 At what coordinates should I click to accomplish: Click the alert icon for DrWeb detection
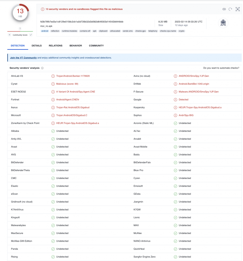click(175, 84)
